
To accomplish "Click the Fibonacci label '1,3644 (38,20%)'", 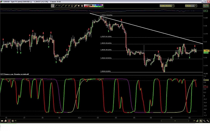I will pos(106,50).
